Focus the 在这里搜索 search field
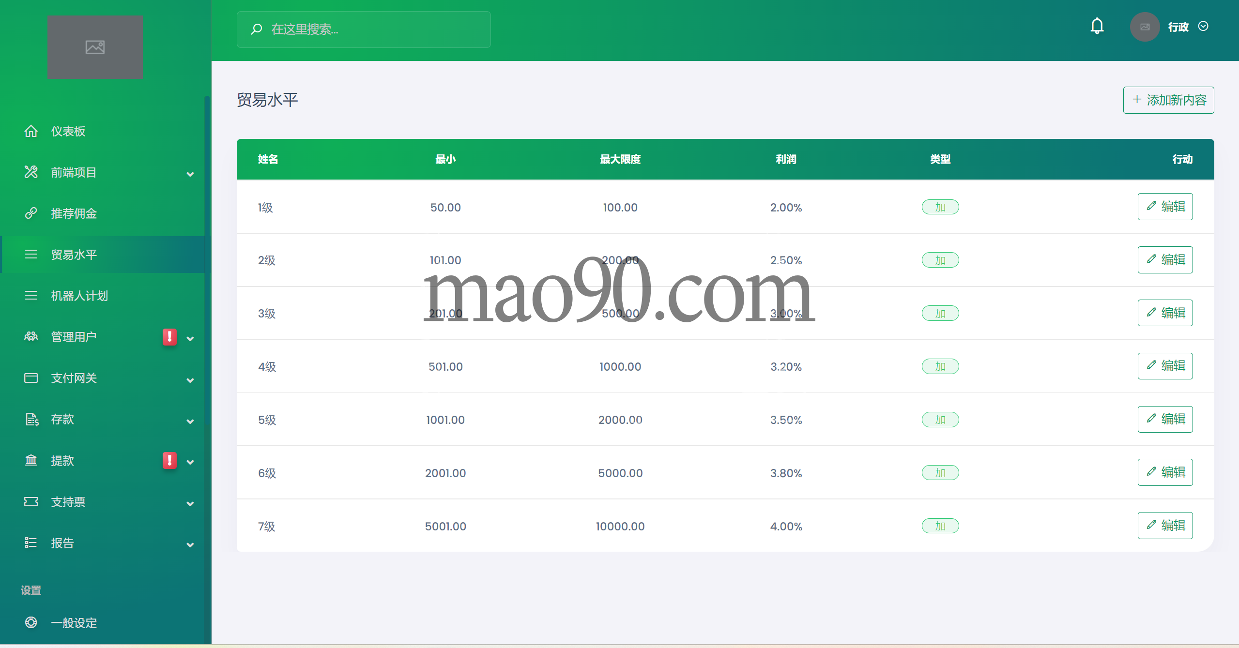1239x648 pixels. (378, 30)
